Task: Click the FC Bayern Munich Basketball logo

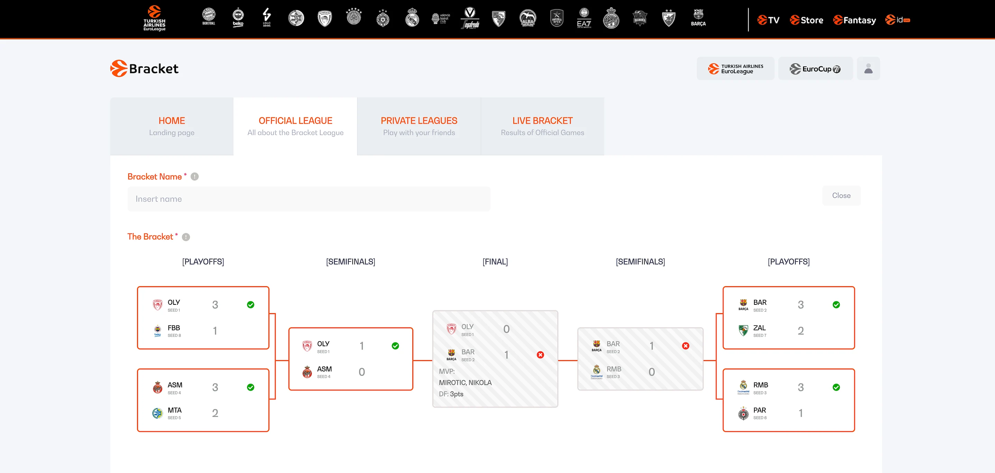Action: click(x=209, y=17)
